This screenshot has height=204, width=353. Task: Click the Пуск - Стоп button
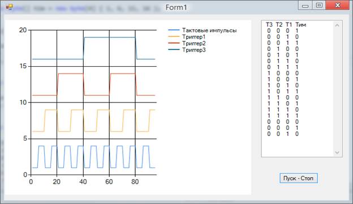coord(299,178)
